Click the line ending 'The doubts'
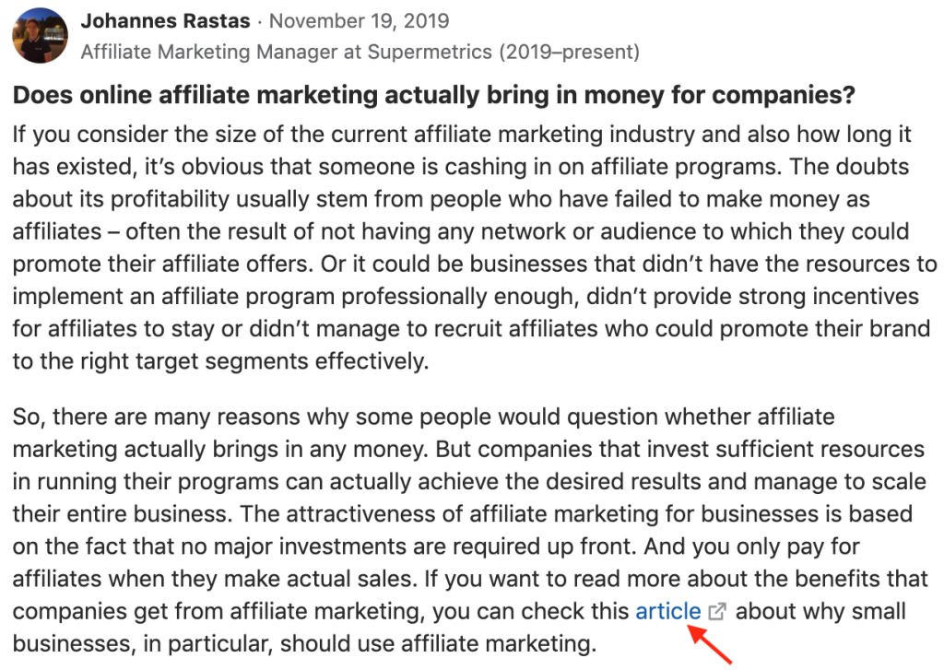Screen dimensions: 944x670 (x=461, y=167)
